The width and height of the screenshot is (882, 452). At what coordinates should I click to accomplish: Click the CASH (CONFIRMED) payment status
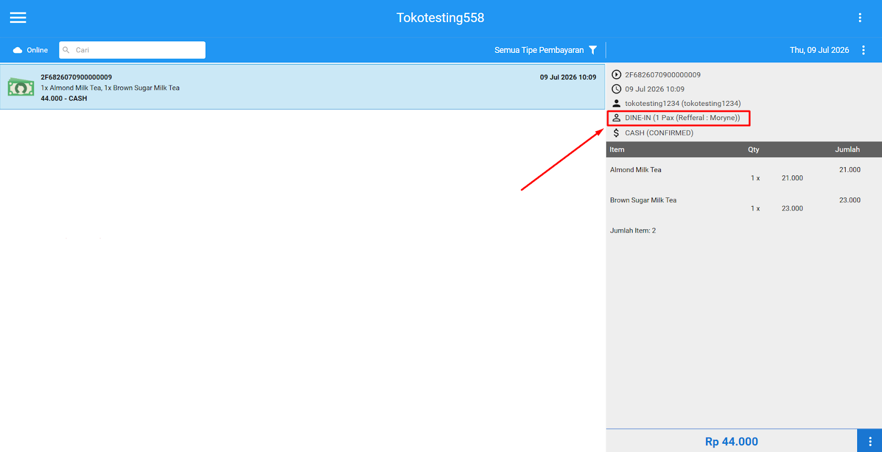pyautogui.click(x=659, y=133)
